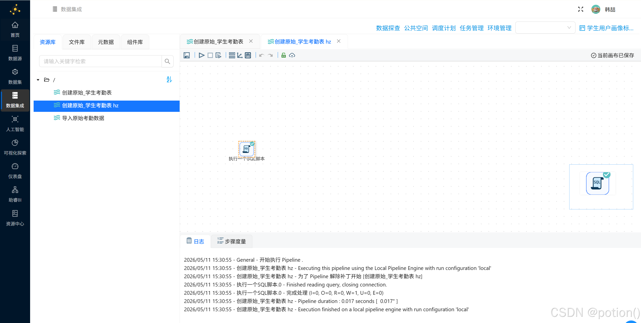Click the SQL node in the minimap
Screen dimensions: 641x323
(x=598, y=183)
